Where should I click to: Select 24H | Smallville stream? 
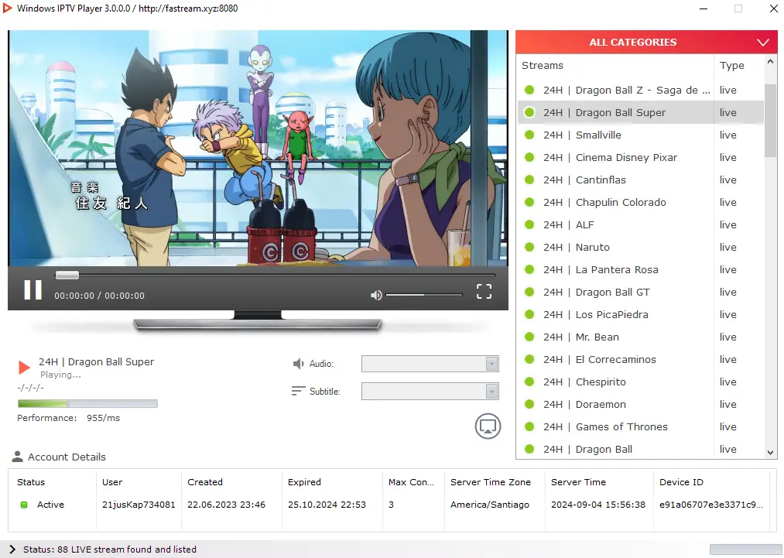640,135
